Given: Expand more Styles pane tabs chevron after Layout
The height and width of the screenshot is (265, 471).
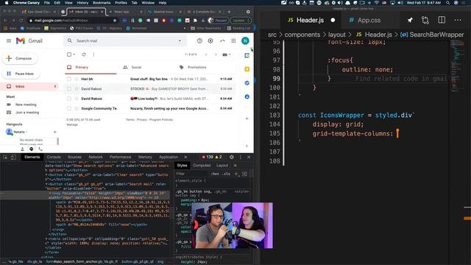Looking at the screenshot, I should [235, 165].
